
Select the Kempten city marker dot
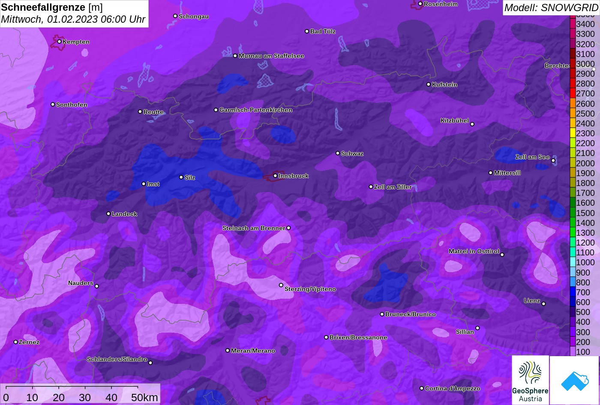(59, 42)
